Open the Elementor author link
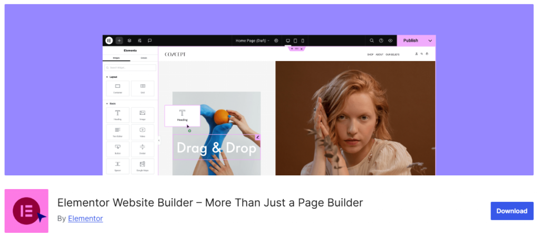 point(85,219)
